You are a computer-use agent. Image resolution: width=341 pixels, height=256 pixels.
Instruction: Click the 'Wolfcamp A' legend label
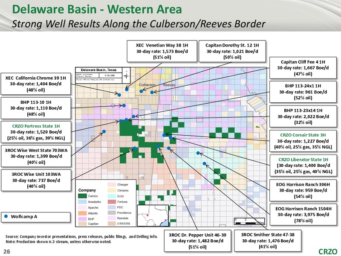24,217
